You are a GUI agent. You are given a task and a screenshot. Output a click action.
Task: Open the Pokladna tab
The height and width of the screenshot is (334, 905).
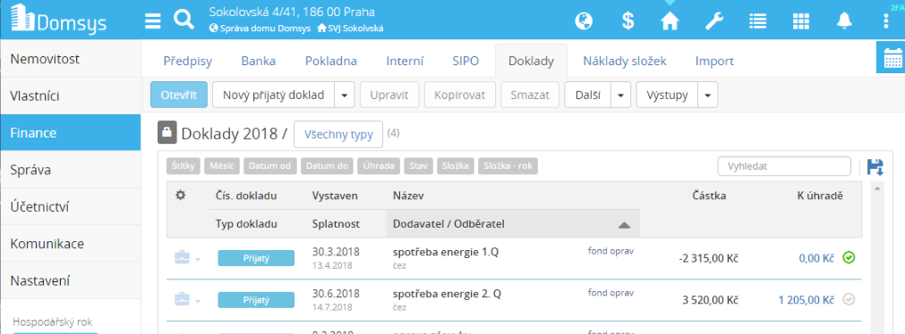[x=330, y=61]
